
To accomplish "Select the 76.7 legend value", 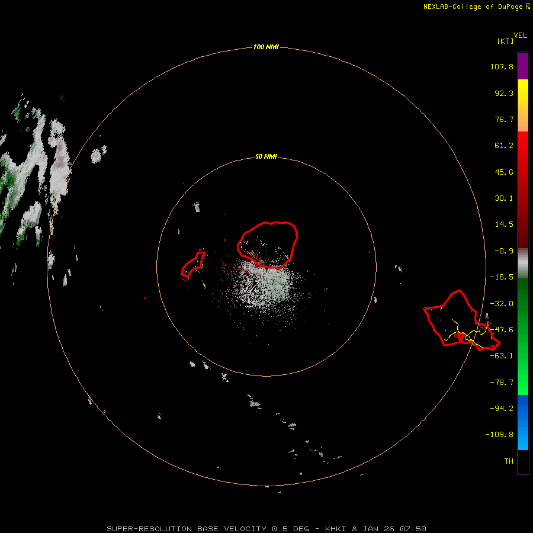I will (x=504, y=119).
